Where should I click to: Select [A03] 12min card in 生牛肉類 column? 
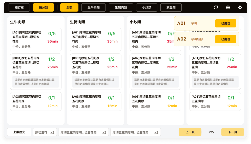[36, 101]
